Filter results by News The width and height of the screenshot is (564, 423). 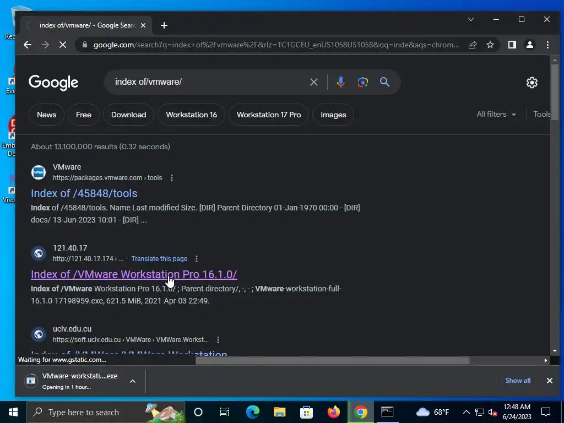[46, 115]
